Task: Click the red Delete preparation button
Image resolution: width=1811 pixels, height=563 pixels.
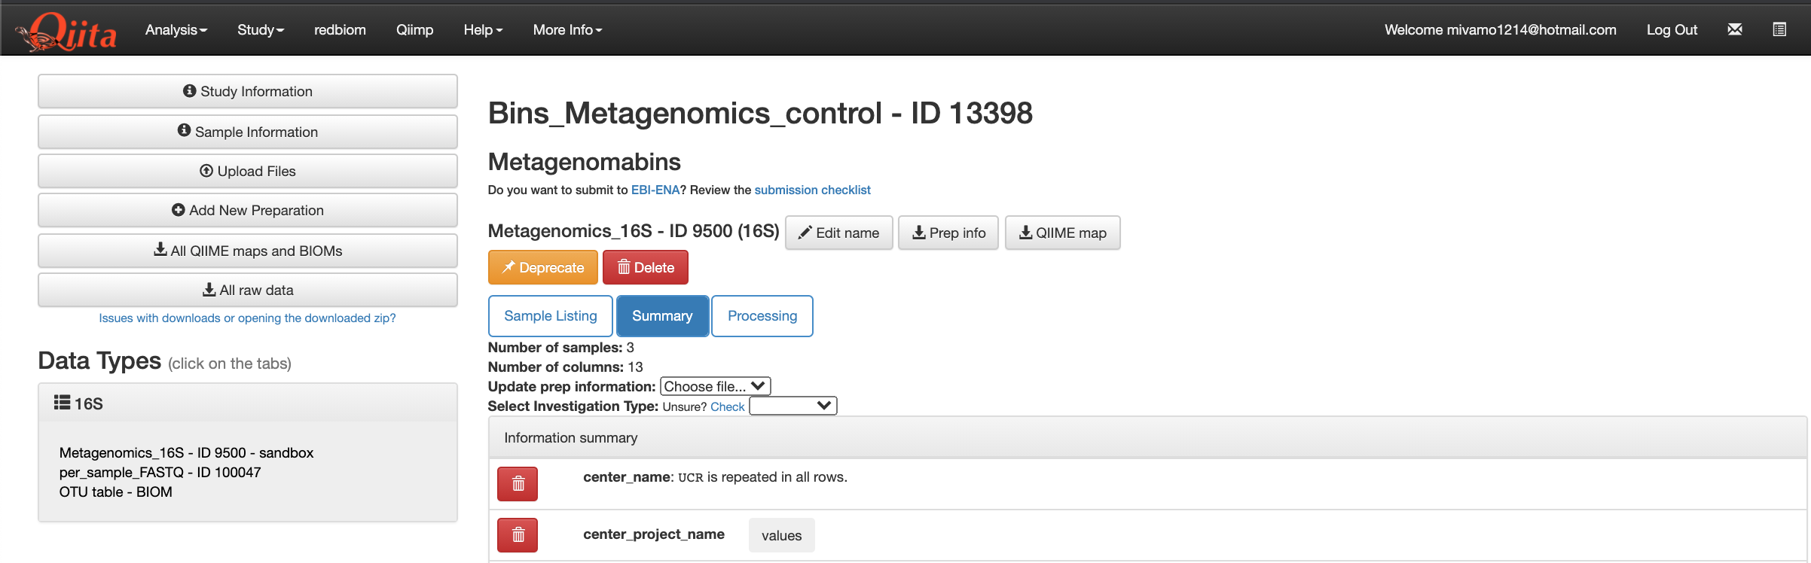Action: [646, 267]
